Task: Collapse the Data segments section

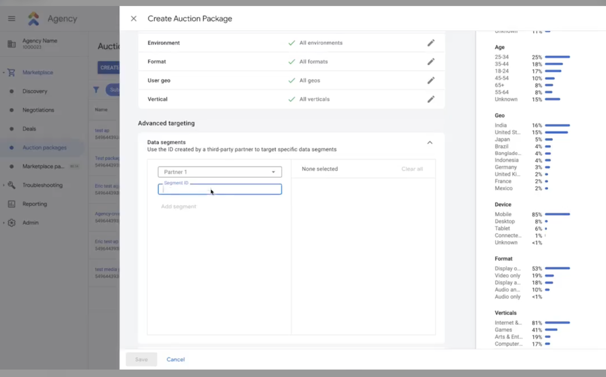Action: (430, 142)
